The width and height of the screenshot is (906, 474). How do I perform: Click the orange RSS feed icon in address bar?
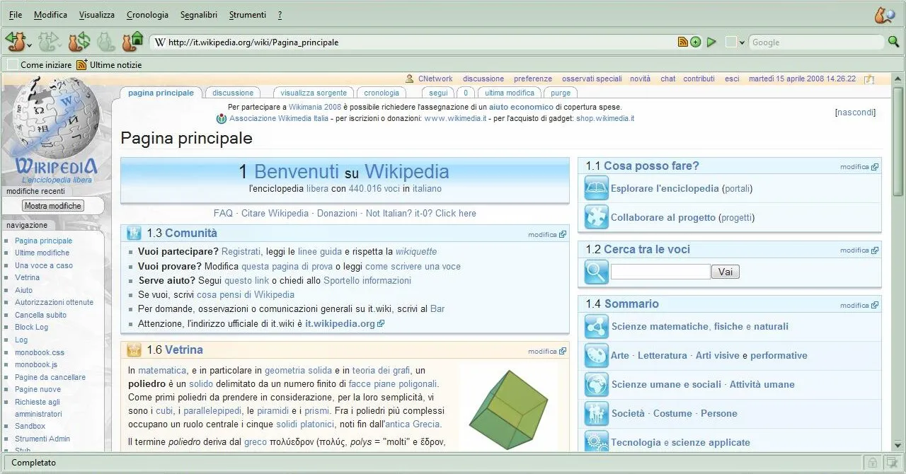683,42
